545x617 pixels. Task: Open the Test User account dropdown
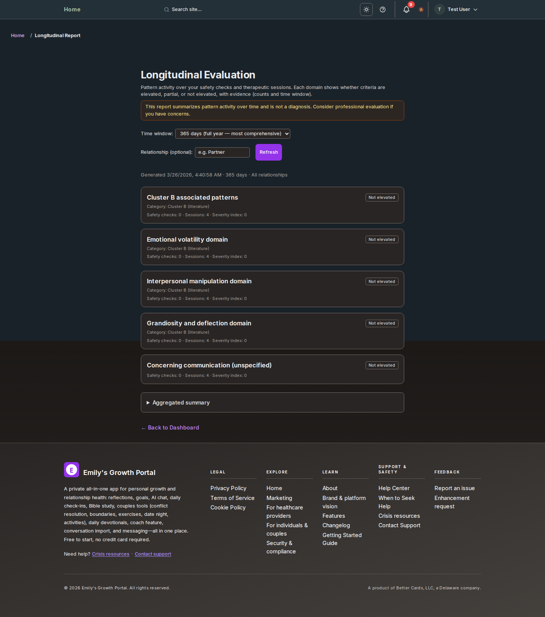point(456,9)
